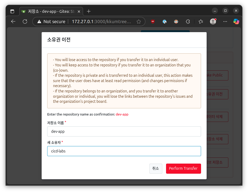Click the 저장소 이름 field label
248x192 pixels.
55,123
